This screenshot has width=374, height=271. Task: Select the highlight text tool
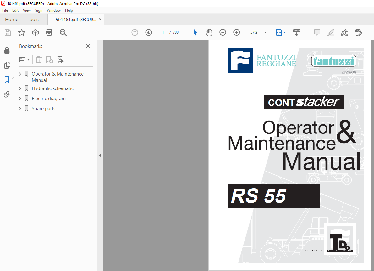pyautogui.click(x=331, y=32)
